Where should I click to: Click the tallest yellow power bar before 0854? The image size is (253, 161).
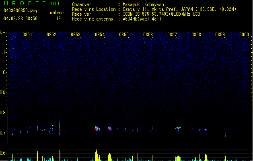click(x=97, y=155)
